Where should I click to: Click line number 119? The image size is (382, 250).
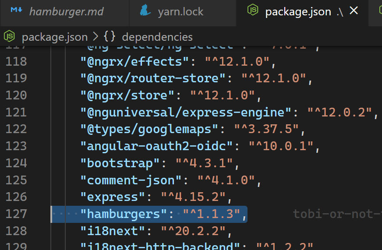point(16,78)
